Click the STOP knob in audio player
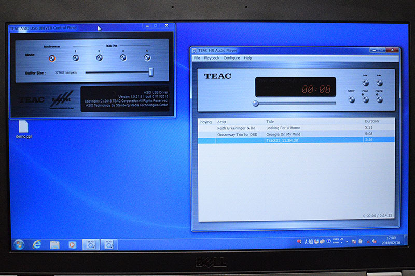Screen dimensions: 415x276 pos(352,99)
